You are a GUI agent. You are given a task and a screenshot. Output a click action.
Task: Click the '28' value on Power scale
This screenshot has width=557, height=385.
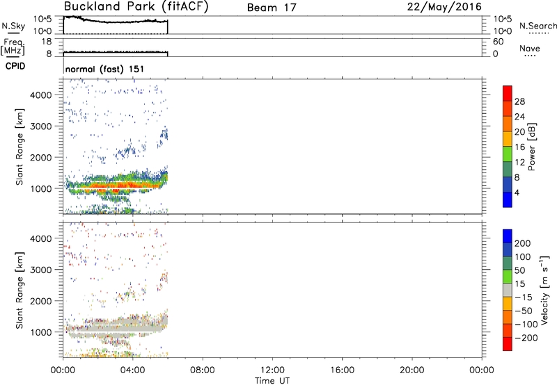coord(519,101)
